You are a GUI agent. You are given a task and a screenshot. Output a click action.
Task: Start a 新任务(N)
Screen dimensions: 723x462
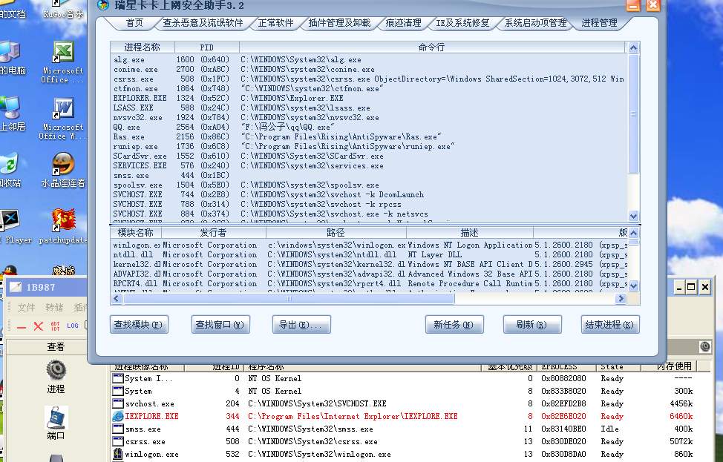coord(454,324)
